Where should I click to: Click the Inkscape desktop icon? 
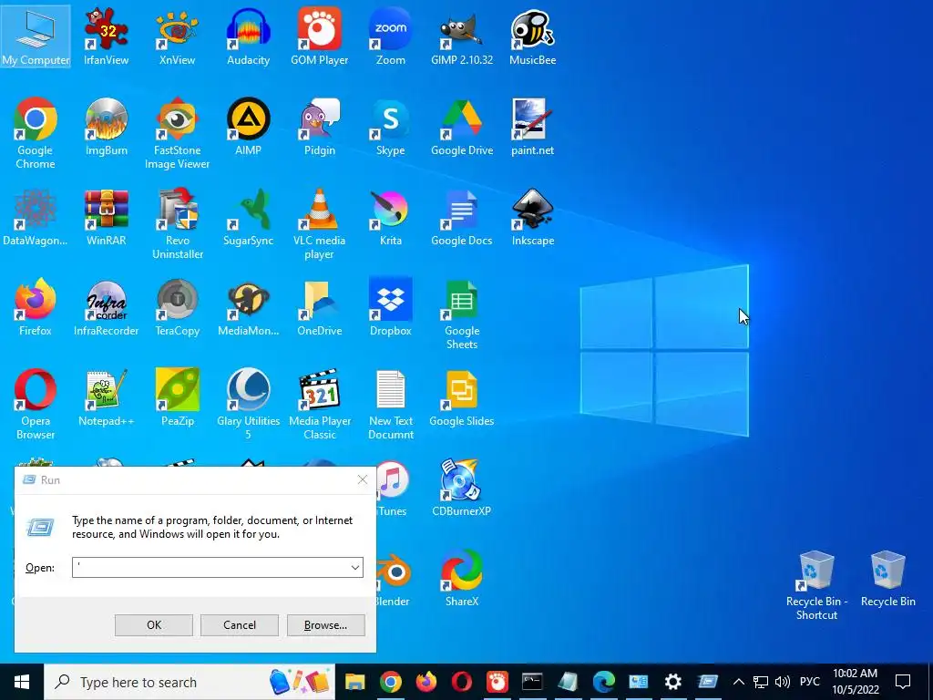tap(532, 217)
